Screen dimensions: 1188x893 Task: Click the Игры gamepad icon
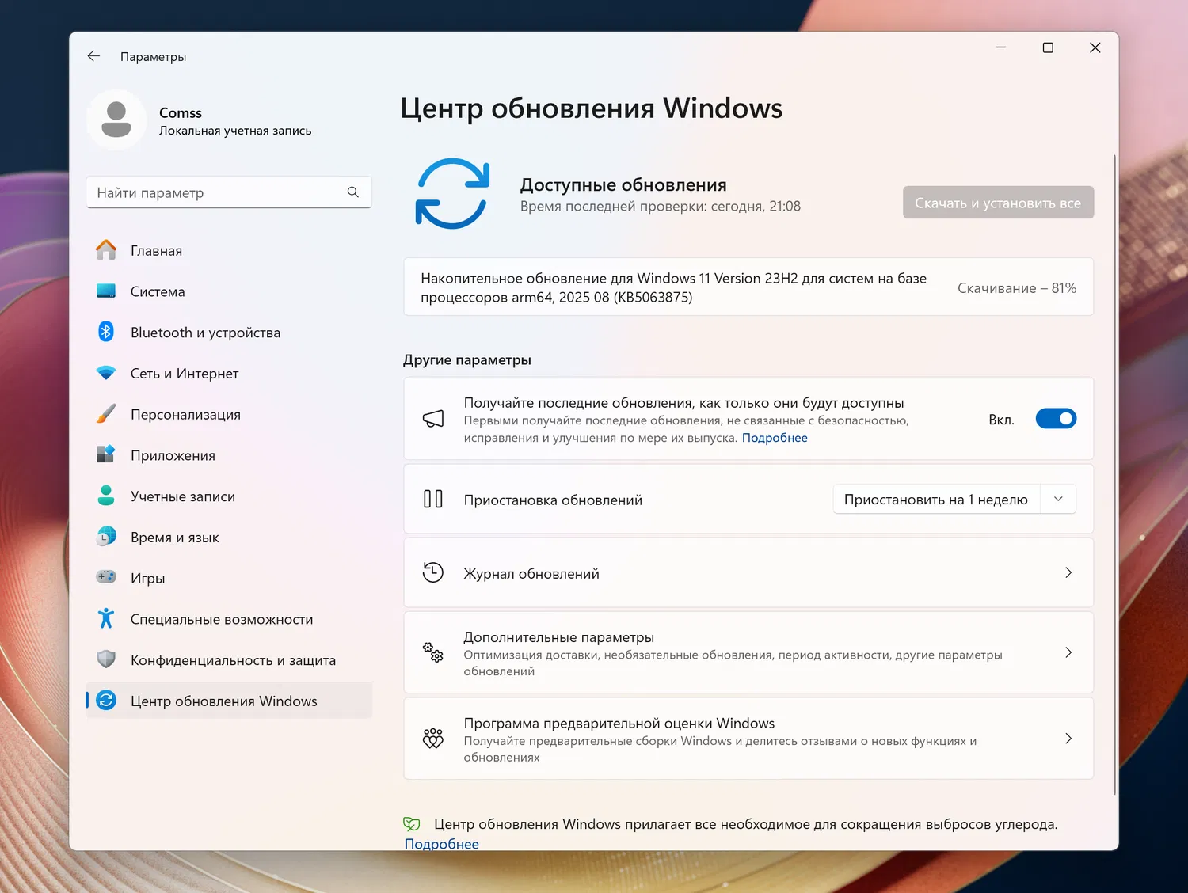pyautogui.click(x=106, y=577)
